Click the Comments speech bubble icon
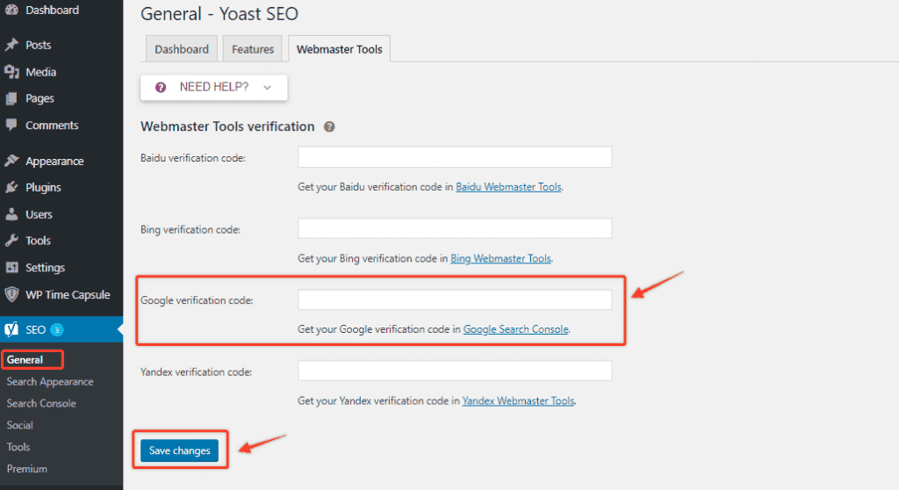Screen dimensions: 899x490 tap(11, 125)
